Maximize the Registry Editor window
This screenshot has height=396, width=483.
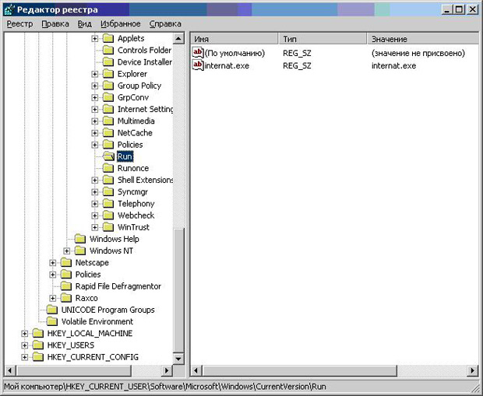tap(459, 10)
